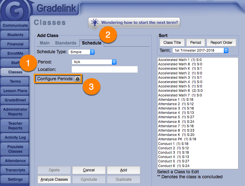Click the Location text field
The image size is (245, 186).
(x=104, y=69)
